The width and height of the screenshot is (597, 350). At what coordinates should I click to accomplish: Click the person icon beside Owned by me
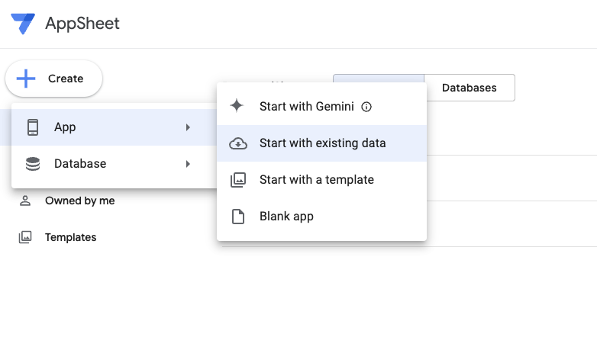25,201
